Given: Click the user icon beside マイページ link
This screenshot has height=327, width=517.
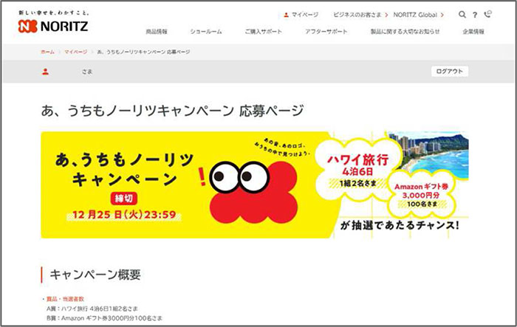Looking at the screenshot, I should 287,15.
